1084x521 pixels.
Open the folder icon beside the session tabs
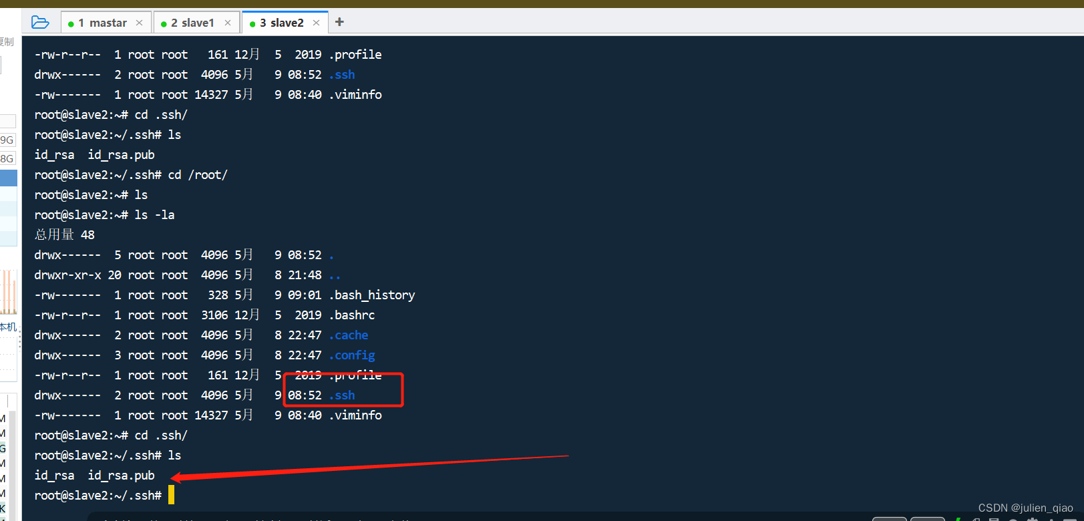(x=40, y=23)
